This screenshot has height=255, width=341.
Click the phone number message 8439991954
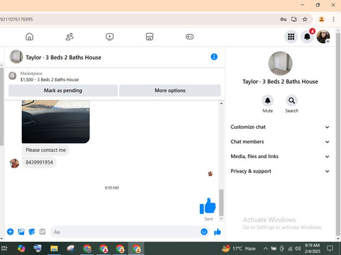tap(39, 162)
